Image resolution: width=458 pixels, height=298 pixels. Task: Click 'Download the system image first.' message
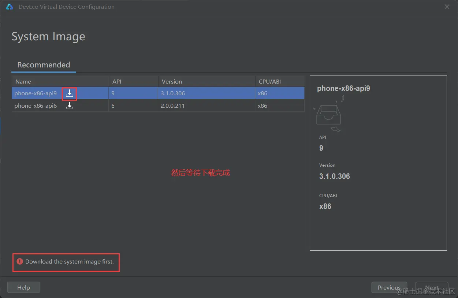[x=70, y=262]
